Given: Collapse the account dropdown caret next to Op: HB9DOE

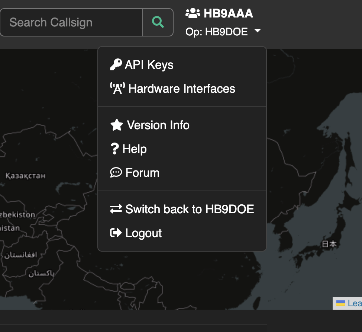Looking at the screenshot, I should point(258,31).
